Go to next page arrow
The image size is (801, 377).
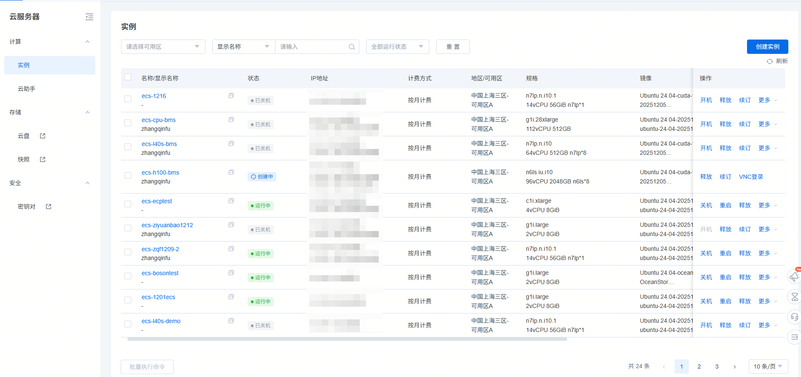(x=734, y=366)
